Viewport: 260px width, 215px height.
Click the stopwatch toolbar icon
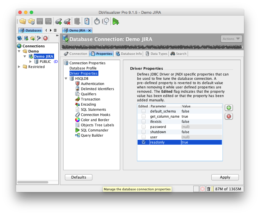pyautogui.click(x=97, y=21)
